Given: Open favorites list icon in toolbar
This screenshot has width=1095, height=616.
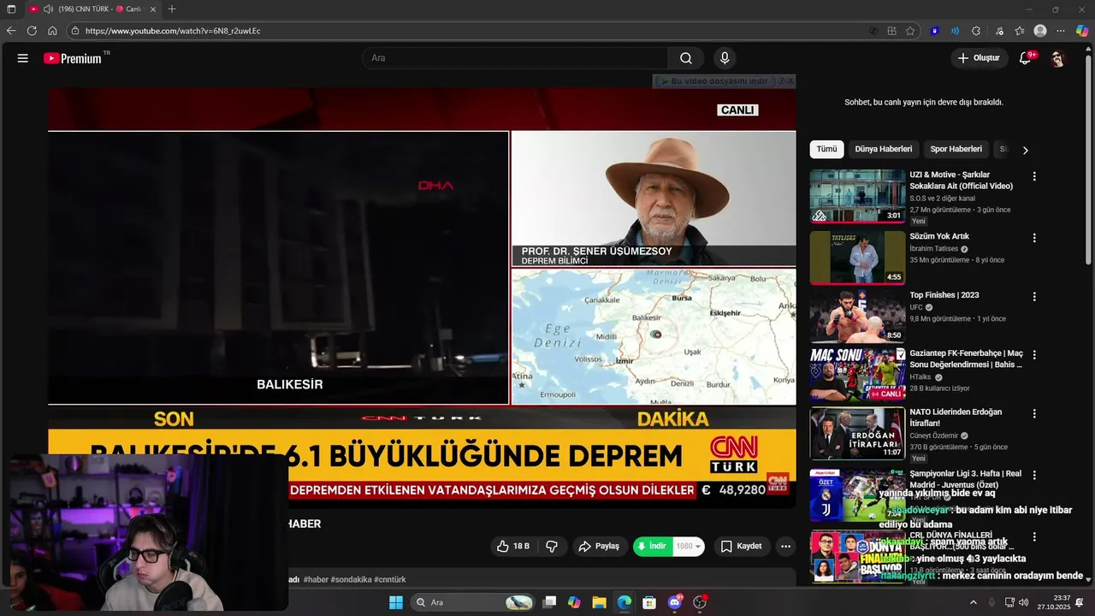Looking at the screenshot, I should (1020, 31).
